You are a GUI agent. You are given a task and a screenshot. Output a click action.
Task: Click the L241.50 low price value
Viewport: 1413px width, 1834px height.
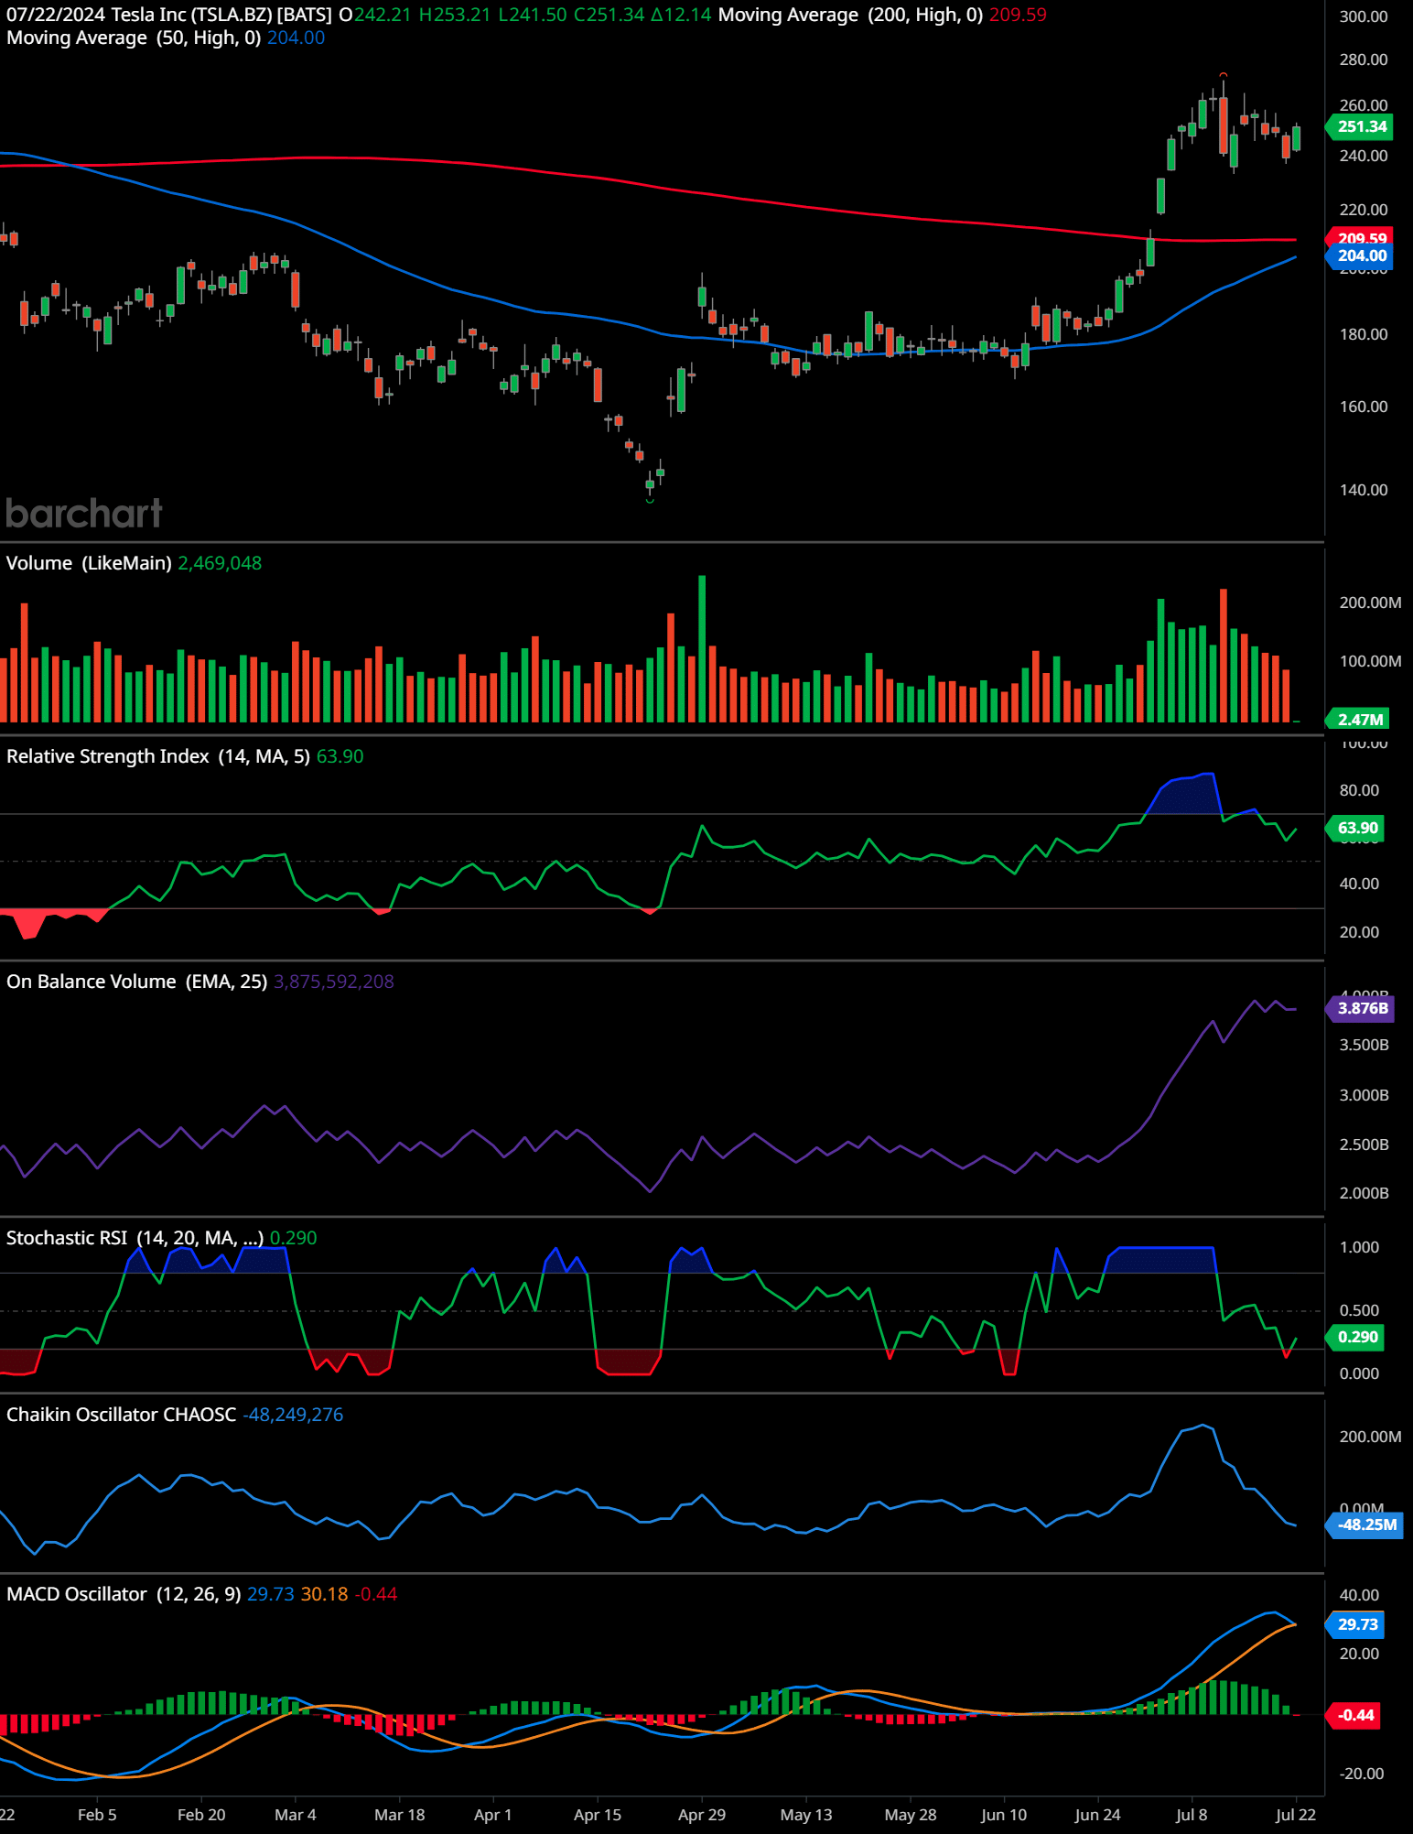click(x=533, y=15)
